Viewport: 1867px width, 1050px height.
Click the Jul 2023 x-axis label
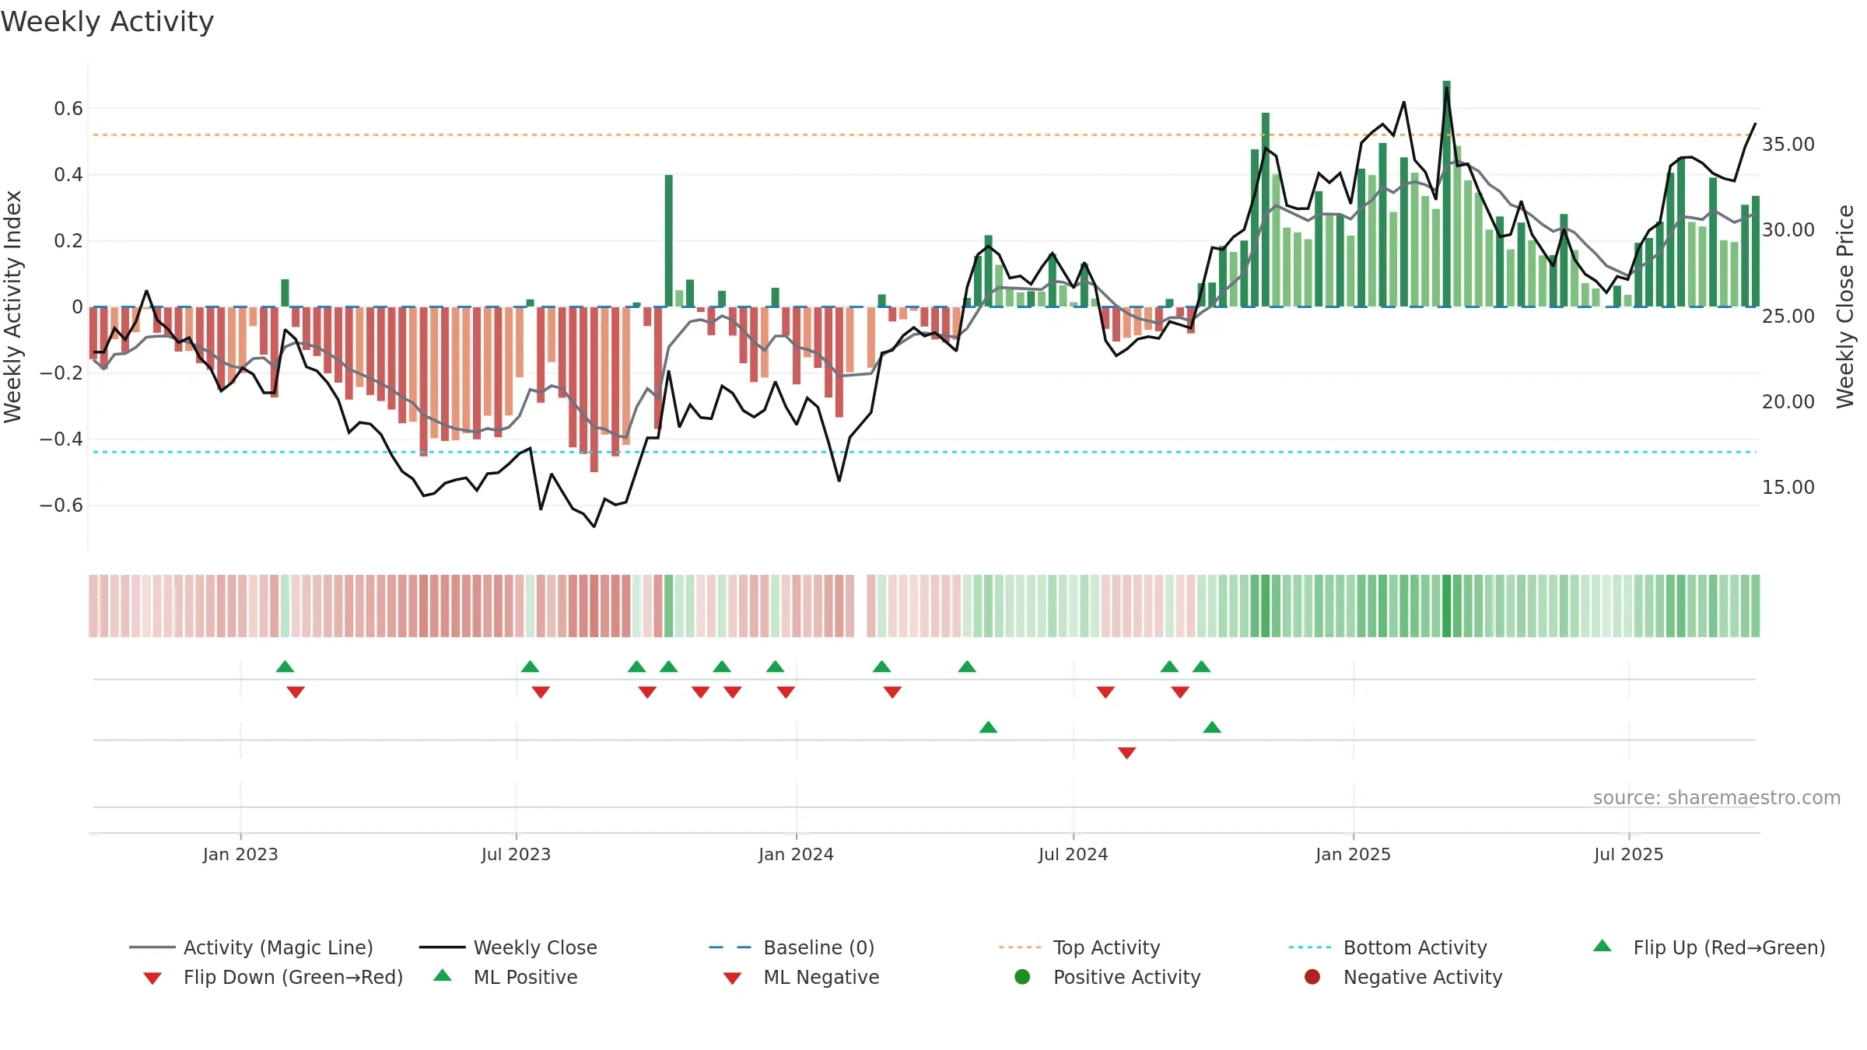(x=516, y=854)
